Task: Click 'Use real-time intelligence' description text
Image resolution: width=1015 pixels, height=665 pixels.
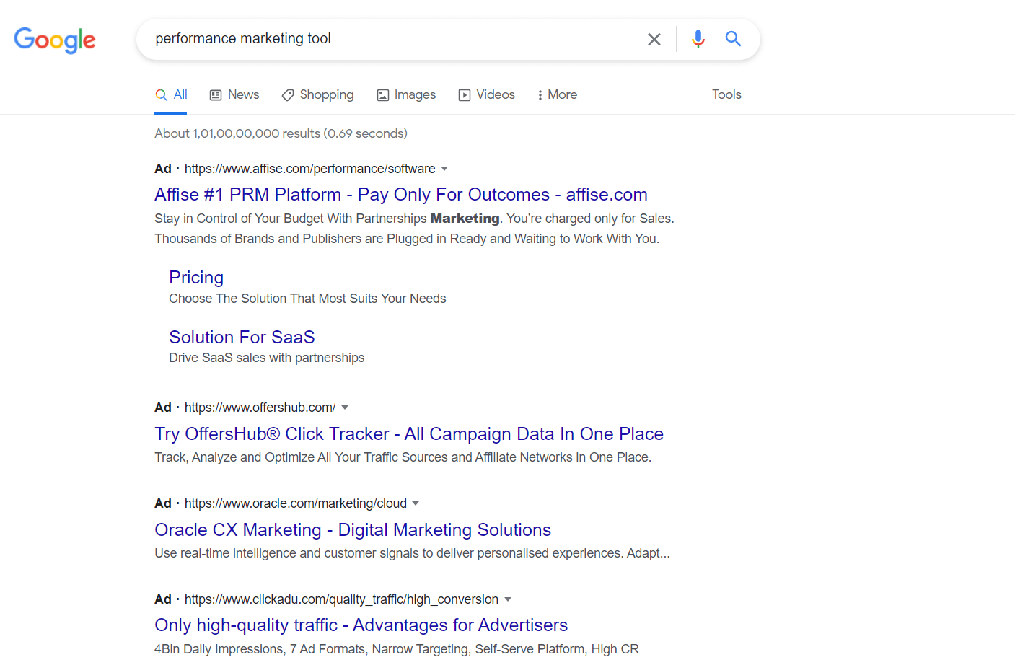Action: pos(412,553)
